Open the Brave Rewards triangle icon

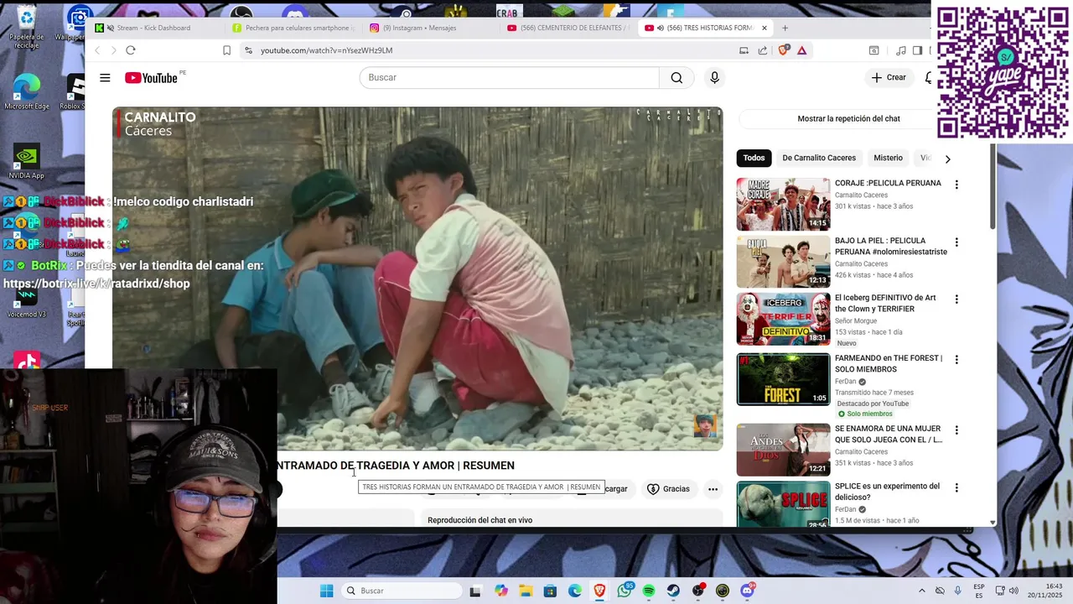pyautogui.click(x=801, y=50)
